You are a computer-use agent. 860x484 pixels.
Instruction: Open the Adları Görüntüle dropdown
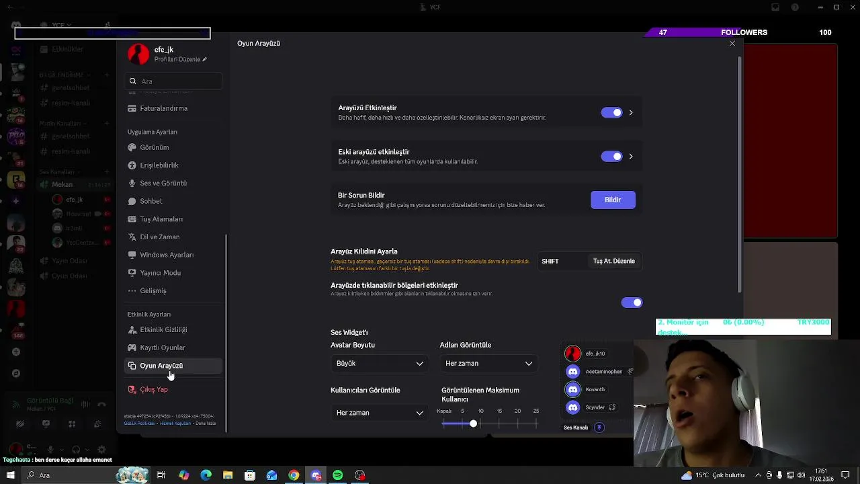click(x=488, y=363)
